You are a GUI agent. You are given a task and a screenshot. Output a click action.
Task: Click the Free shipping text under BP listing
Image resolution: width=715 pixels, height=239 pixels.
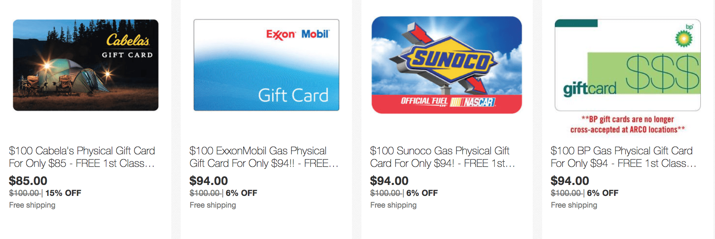pyautogui.click(x=574, y=205)
